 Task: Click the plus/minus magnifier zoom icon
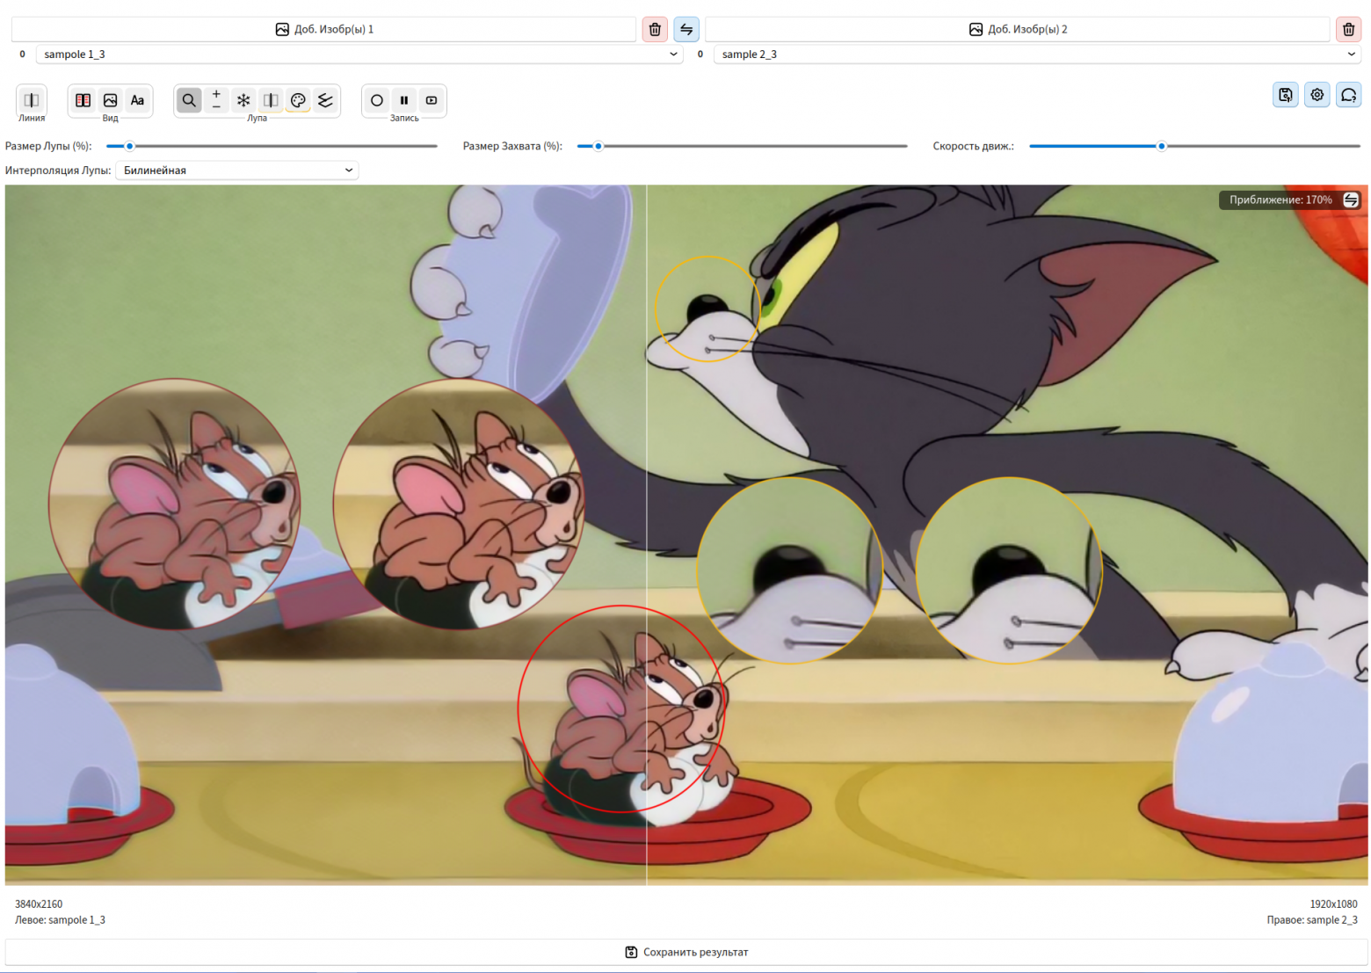[216, 100]
